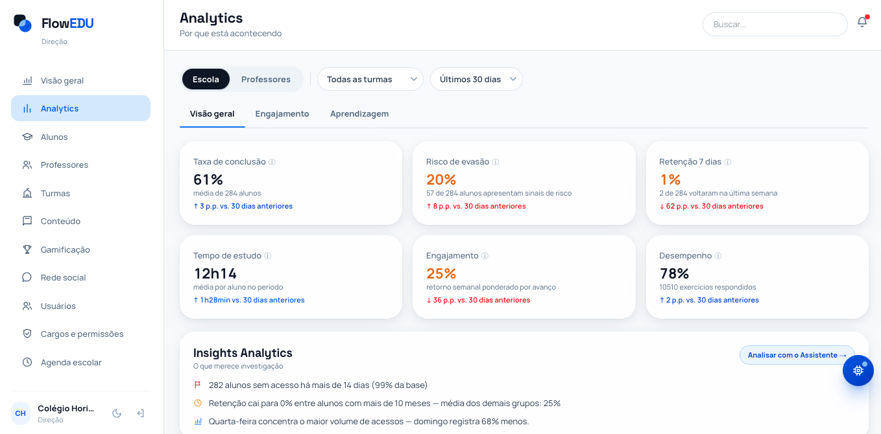Click the Cargos e permissões shield icon
Viewport: 881px width, 434px height.
tap(27, 334)
